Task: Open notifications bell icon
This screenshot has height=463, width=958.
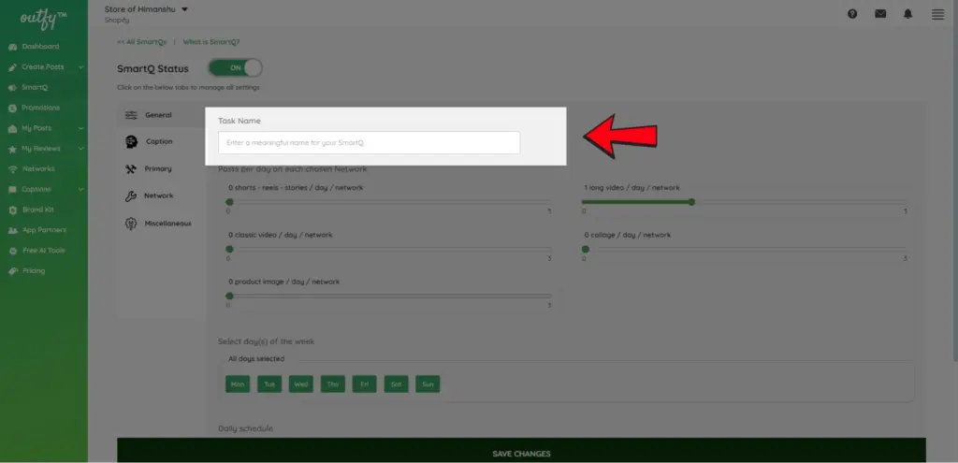Action: point(907,14)
